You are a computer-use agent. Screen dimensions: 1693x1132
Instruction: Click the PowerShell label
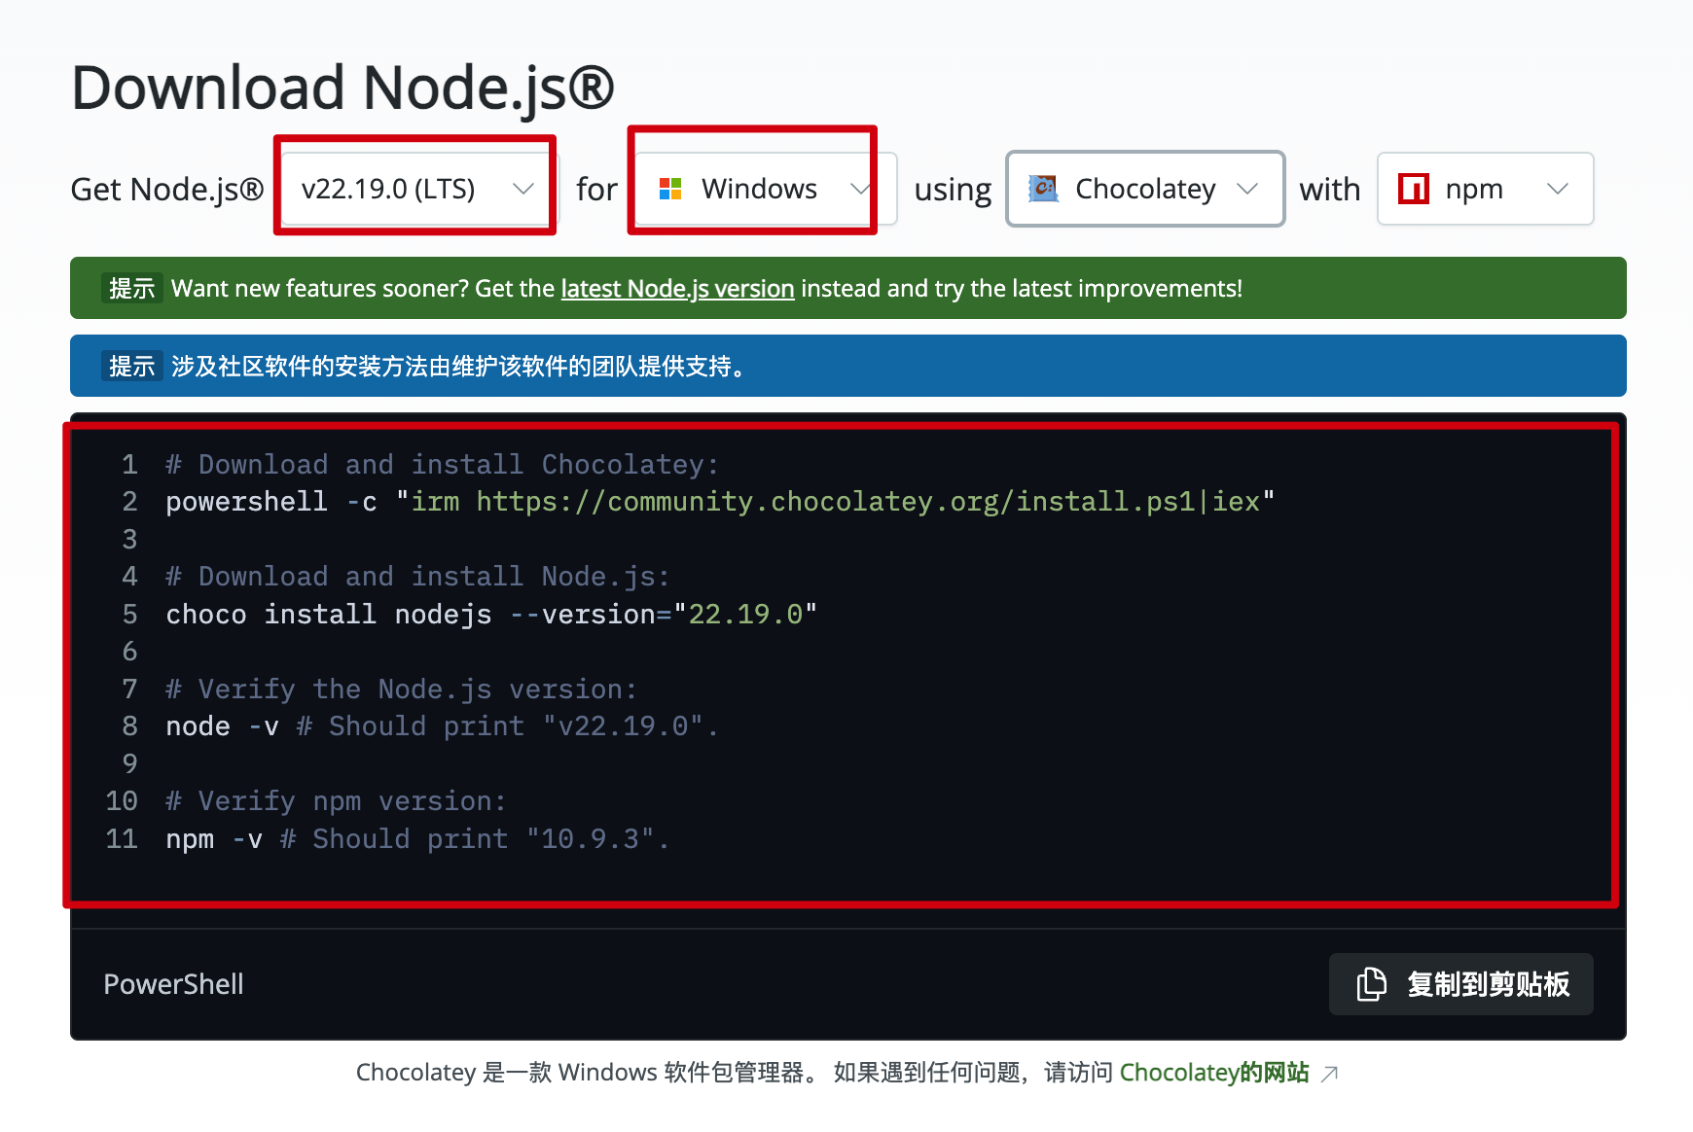pos(173,984)
